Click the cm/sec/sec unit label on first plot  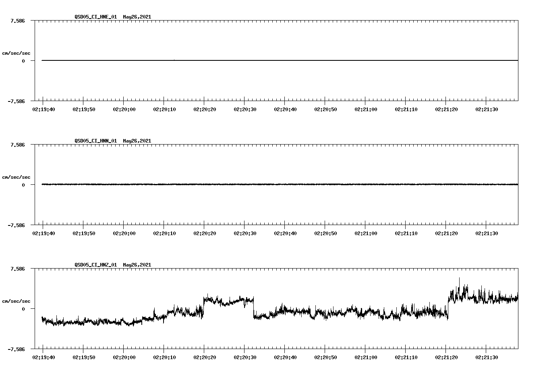(16, 52)
